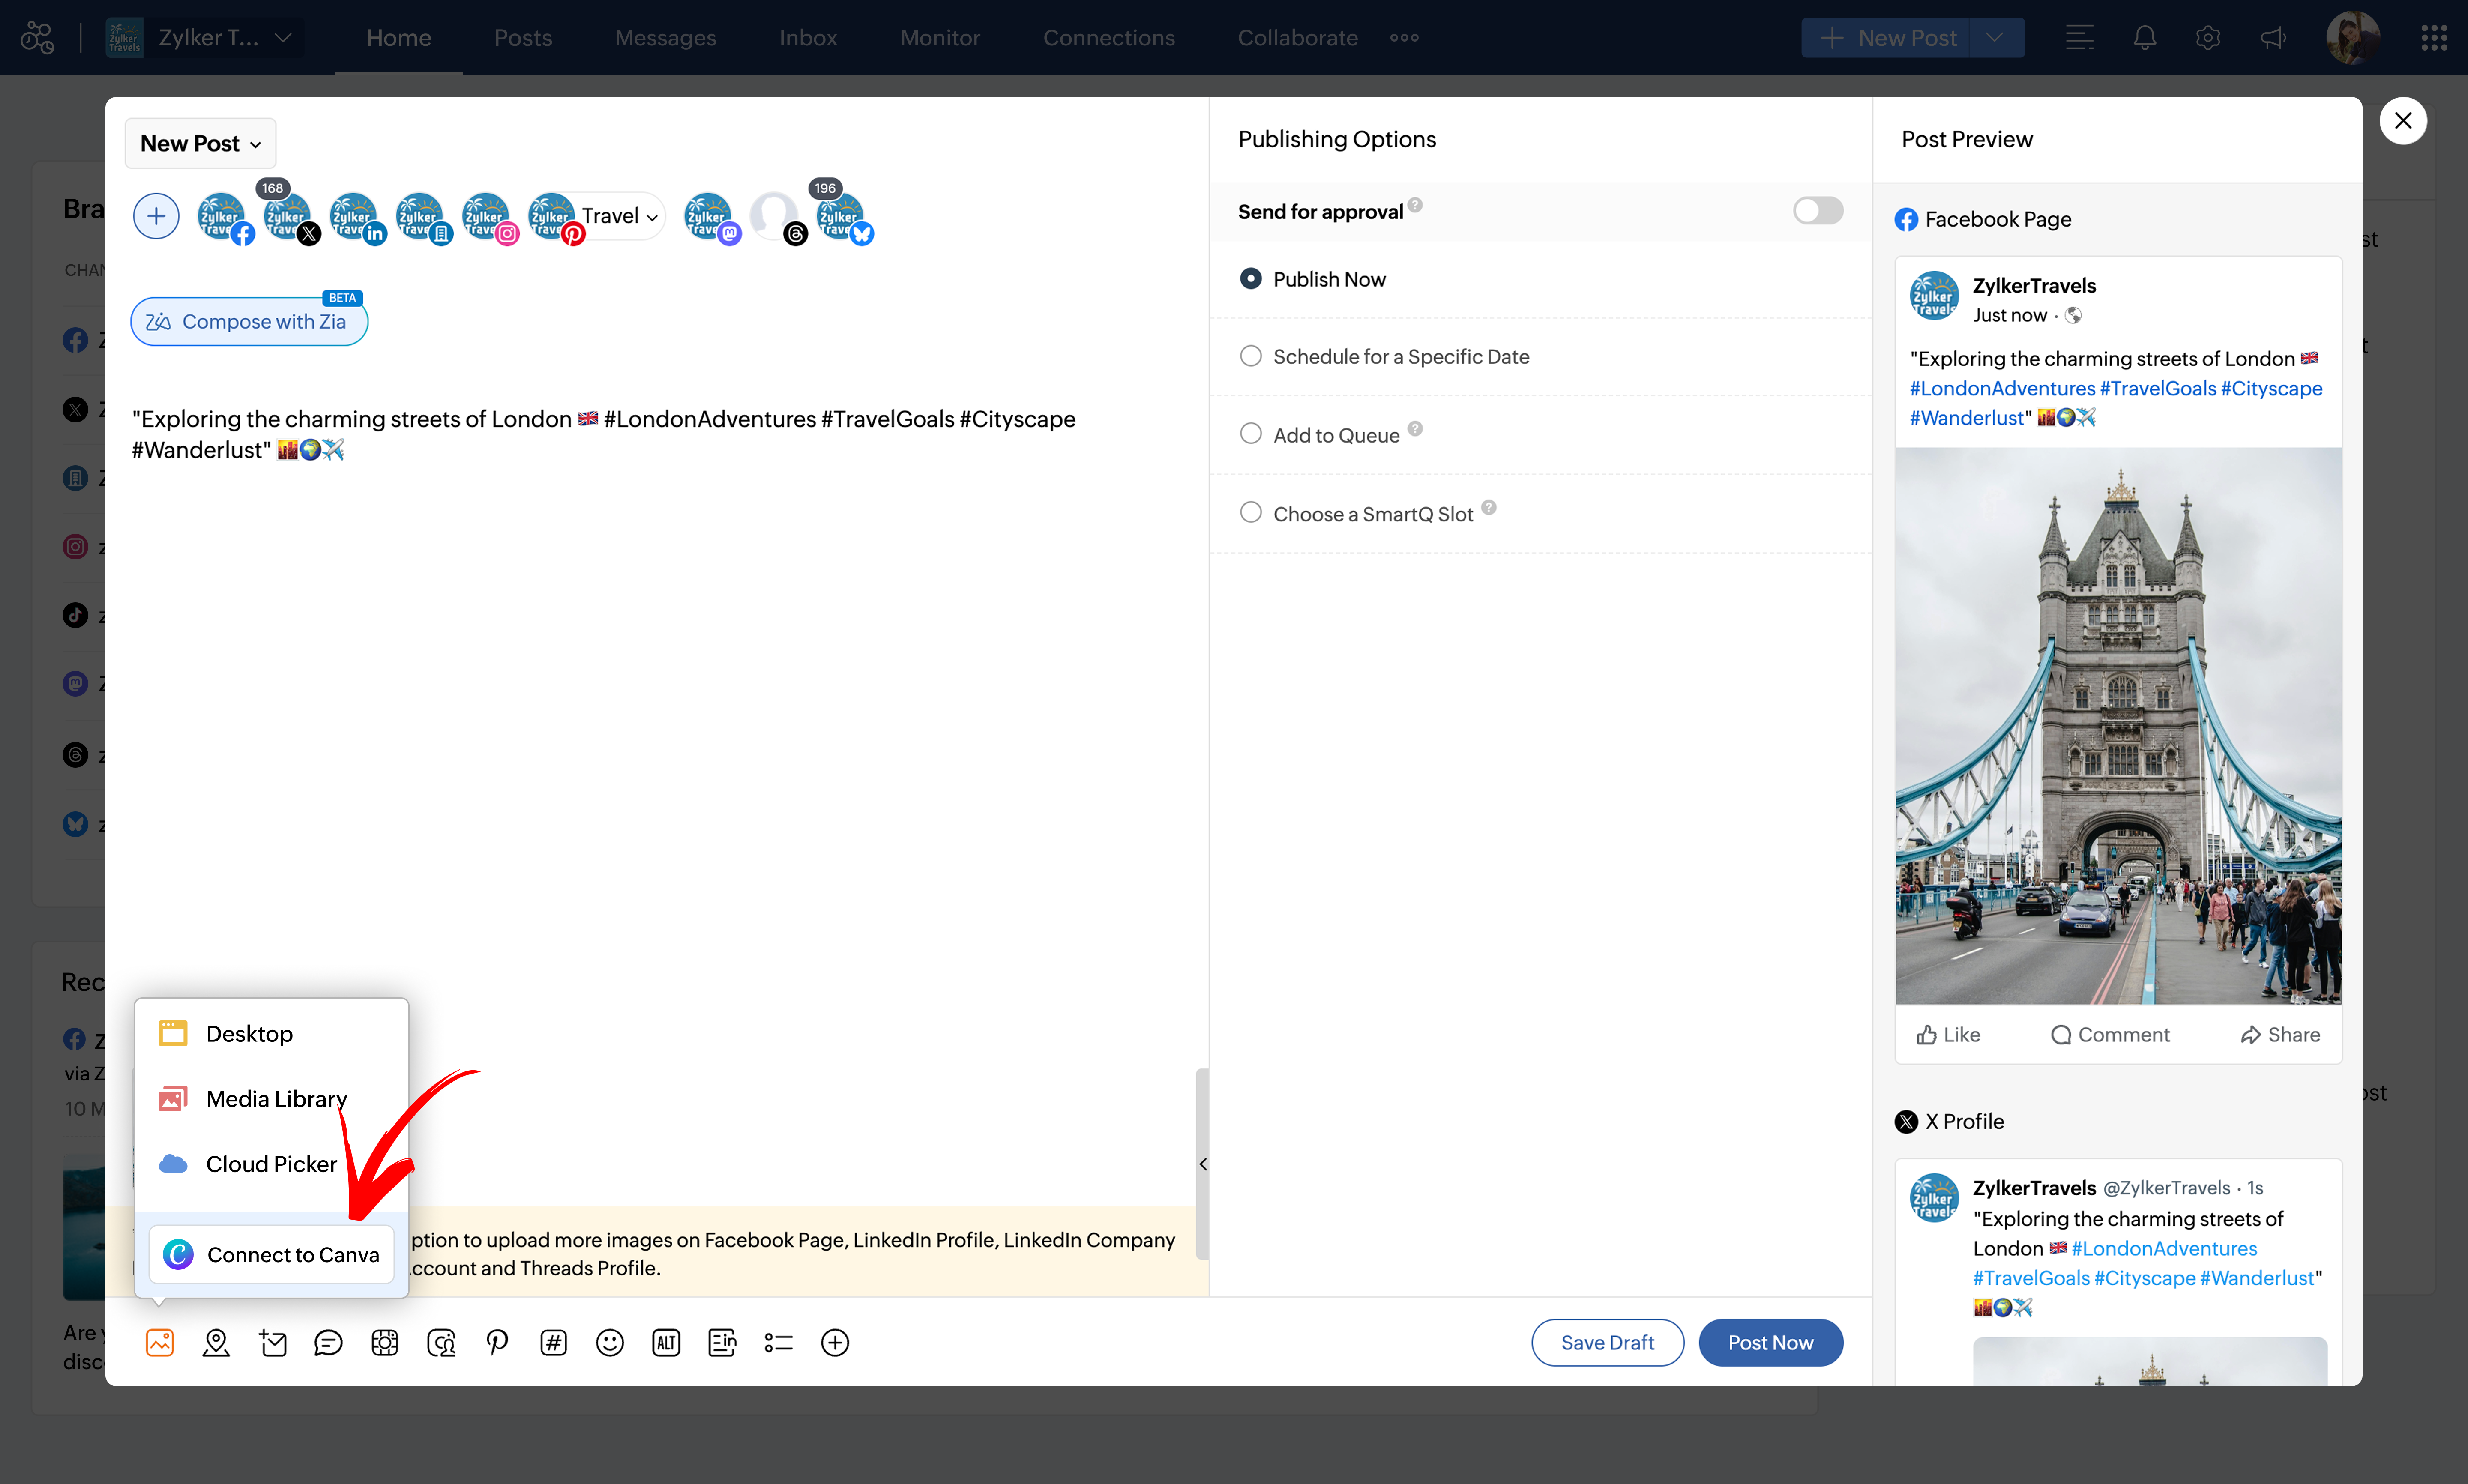2468x1484 pixels.
Task: Click the Post Now button
Action: [1770, 1343]
